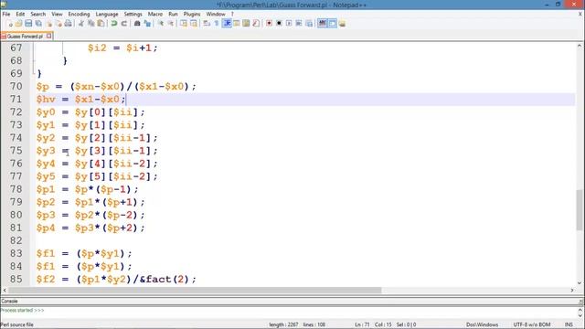Click the editor vertical scrollbar thumb

580,209
